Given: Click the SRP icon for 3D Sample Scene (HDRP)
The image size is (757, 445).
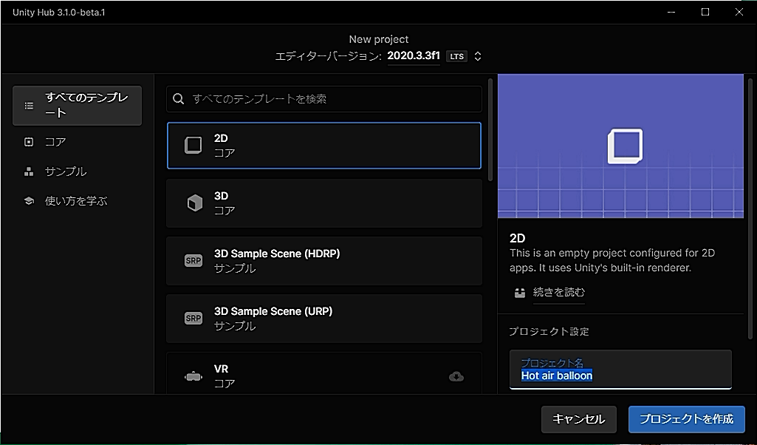Looking at the screenshot, I should (193, 260).
